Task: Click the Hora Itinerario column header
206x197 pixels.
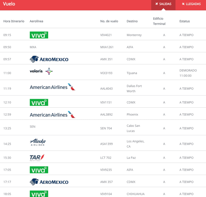Action: (14, 21)
